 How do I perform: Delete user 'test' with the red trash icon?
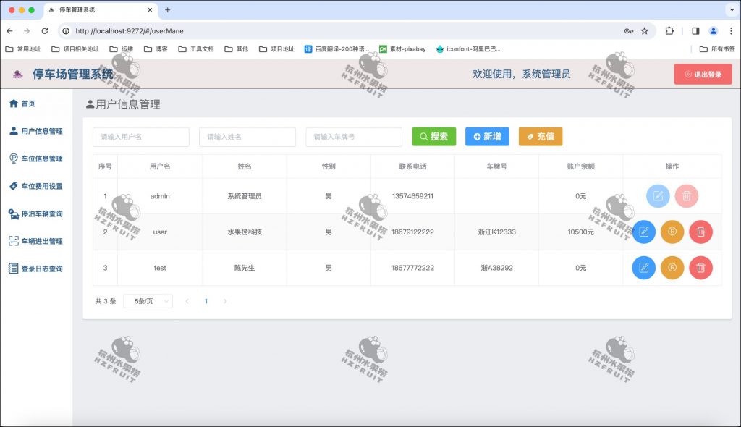click(x=700, y=268)
